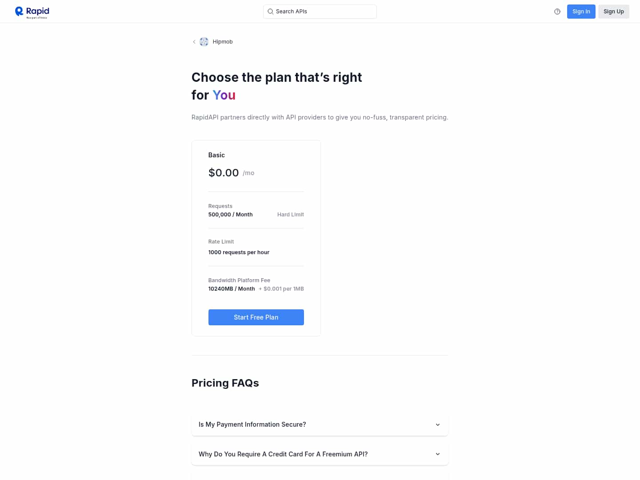The height and width of the screenshot is (480, 640).
Task: Click the Hipmob round avatar icon
Action: coord(204,42)
